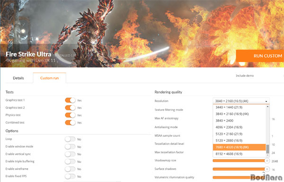Turn on Enable fixed FPS
This screenshot has height=182, width=284.
70,176
